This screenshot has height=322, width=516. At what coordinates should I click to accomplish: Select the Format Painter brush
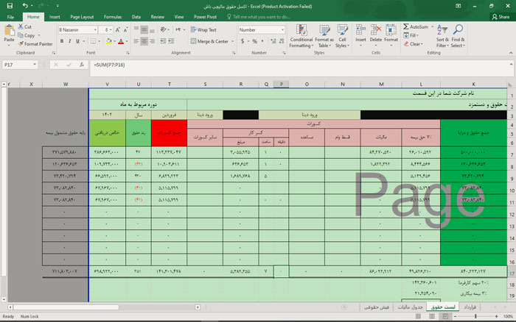(35, 43)
